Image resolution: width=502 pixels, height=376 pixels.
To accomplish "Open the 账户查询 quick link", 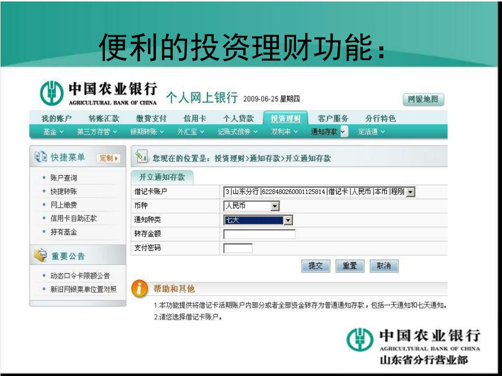I will (64, 178).
